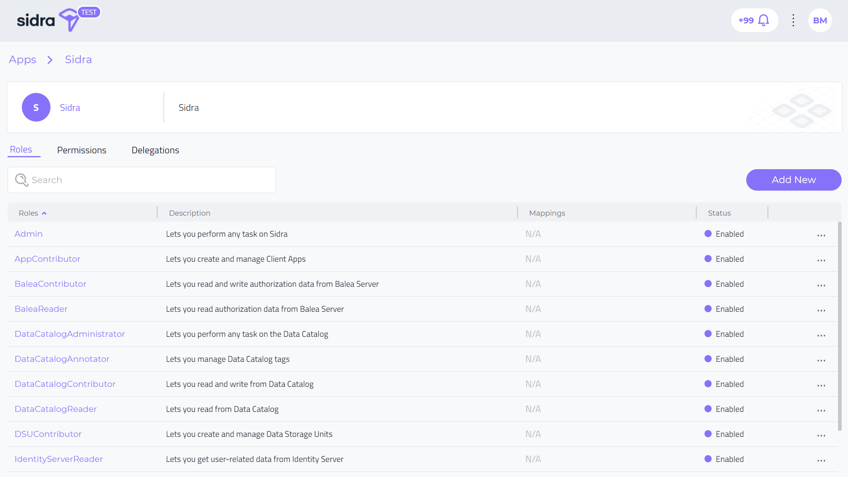
Task: Click the breadcrumb chevron after Apps
Action: coord(50,60)
